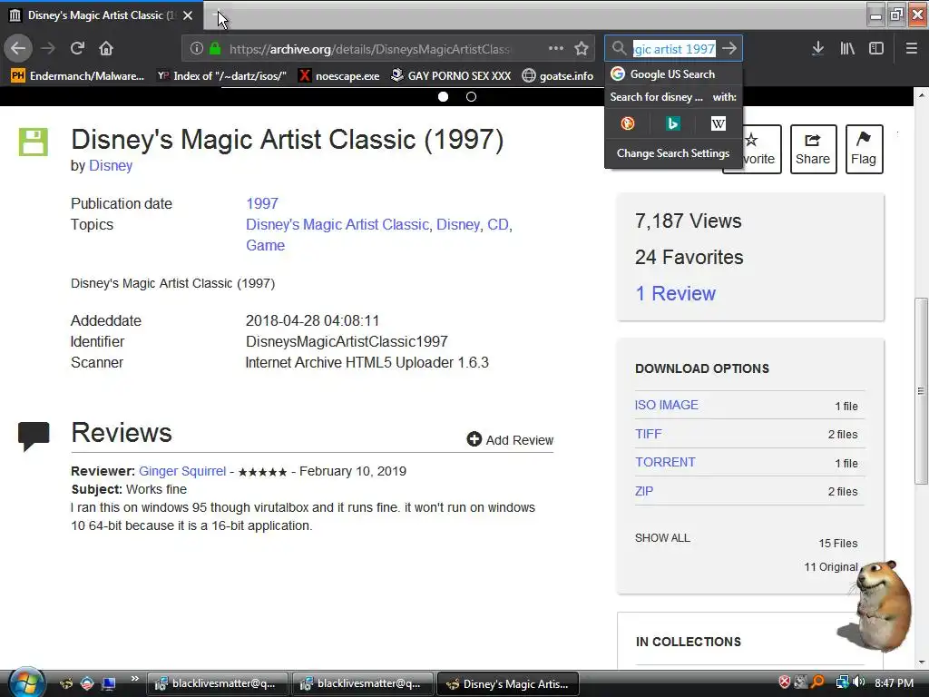Click the search magnifier icon in search box
Viewport: 929px width, 697px height.
[x=619, y=49]
